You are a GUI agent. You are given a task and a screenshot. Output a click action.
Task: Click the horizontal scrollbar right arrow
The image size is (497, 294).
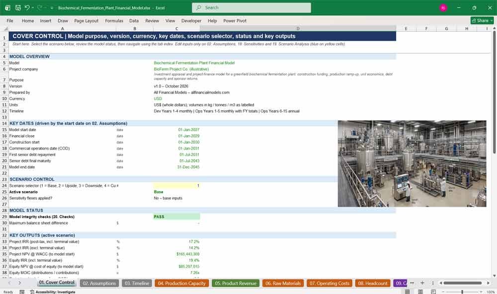click(x=488, y=283)
